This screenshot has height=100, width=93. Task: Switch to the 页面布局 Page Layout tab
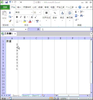27,7
